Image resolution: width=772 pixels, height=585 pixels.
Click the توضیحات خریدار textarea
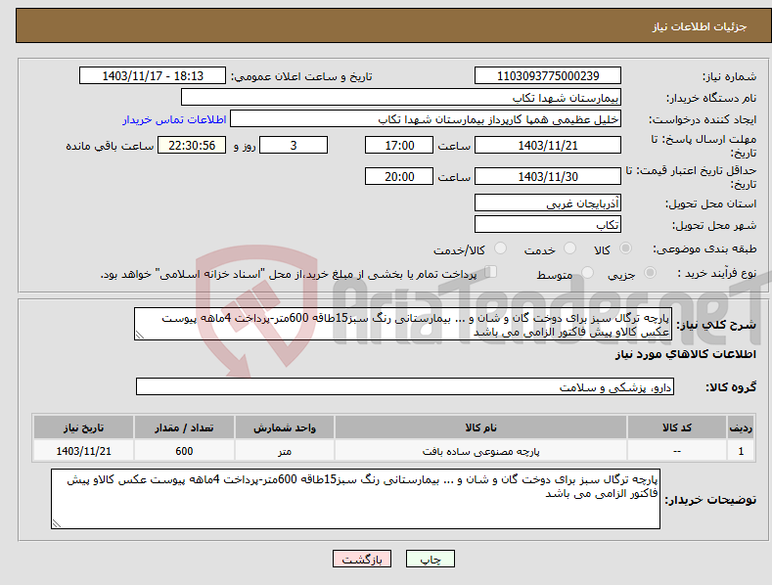tap(355, 499)
